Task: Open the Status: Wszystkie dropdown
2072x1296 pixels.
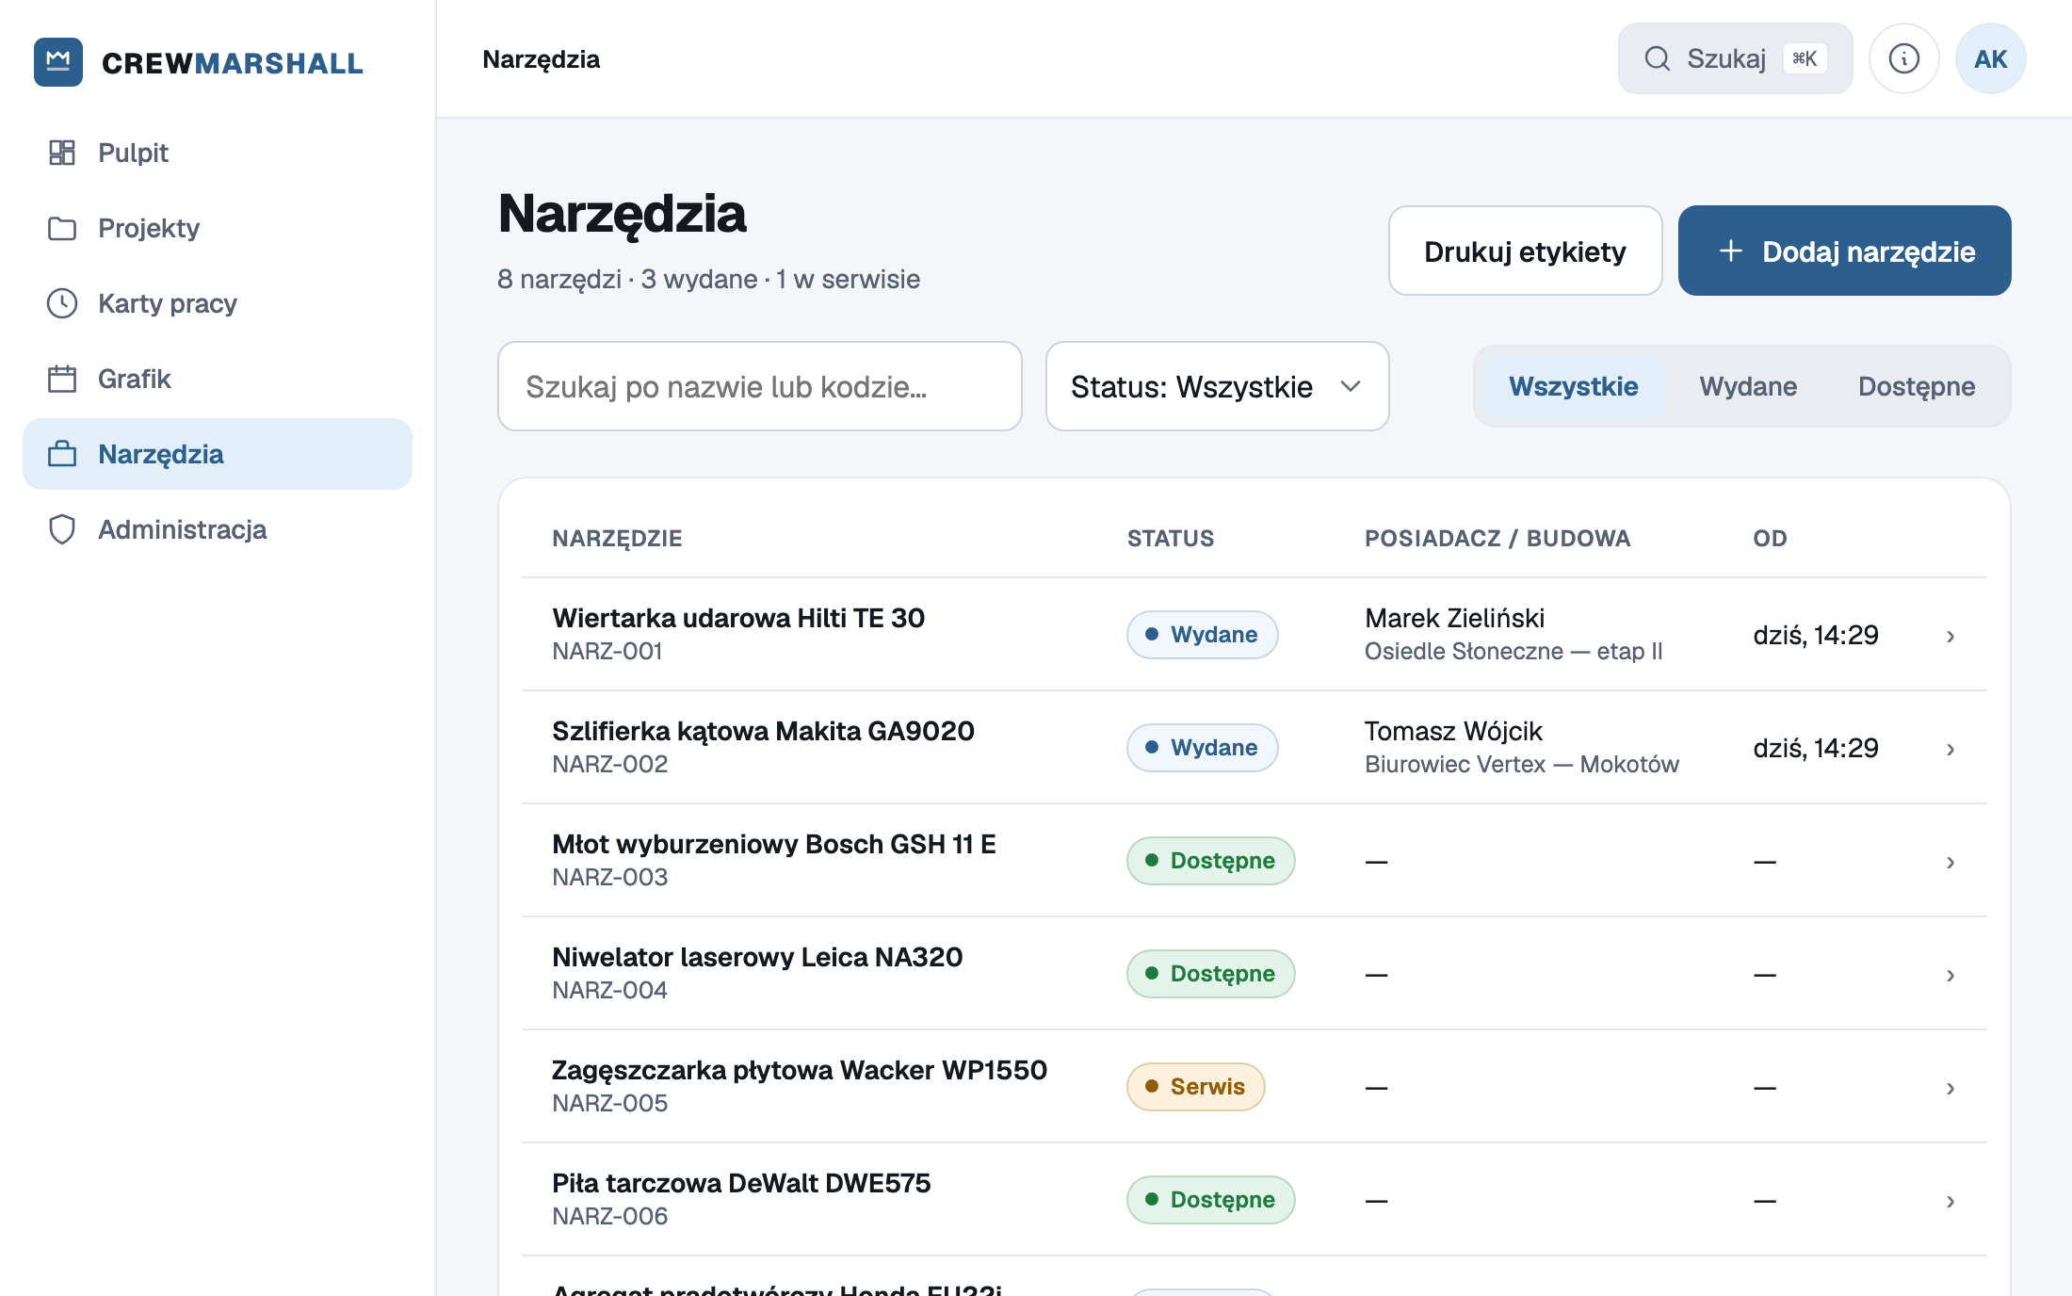Action: point(1217,386)
